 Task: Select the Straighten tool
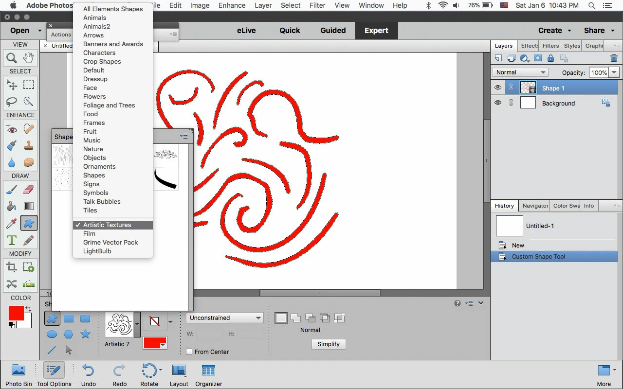point(29,284)
